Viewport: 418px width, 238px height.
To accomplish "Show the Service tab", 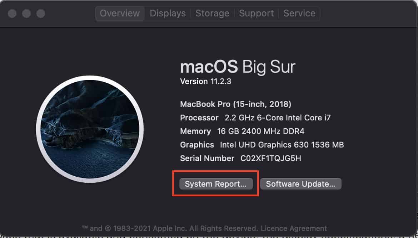I will tap(299, 13).
